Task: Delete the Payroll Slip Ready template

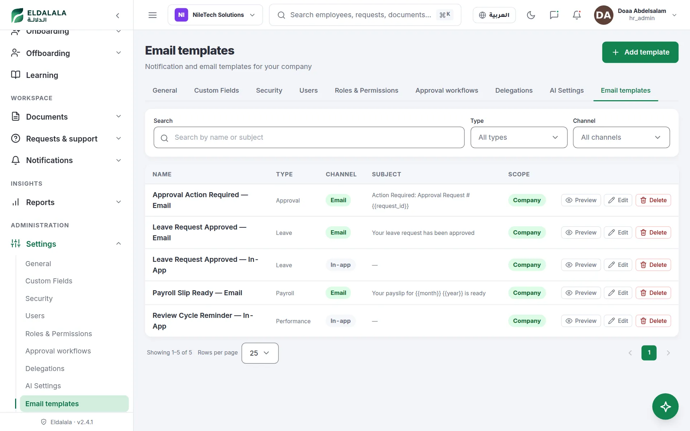Action: (653, 293)
